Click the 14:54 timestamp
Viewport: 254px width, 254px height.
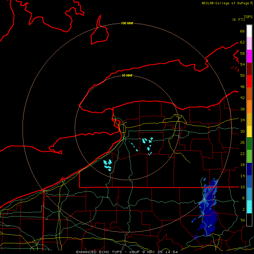point(172,252)
